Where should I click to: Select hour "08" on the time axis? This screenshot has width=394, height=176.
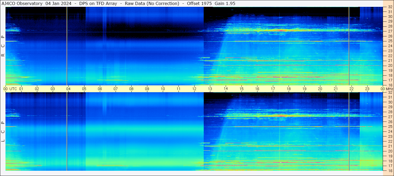(x=131, y=89)
